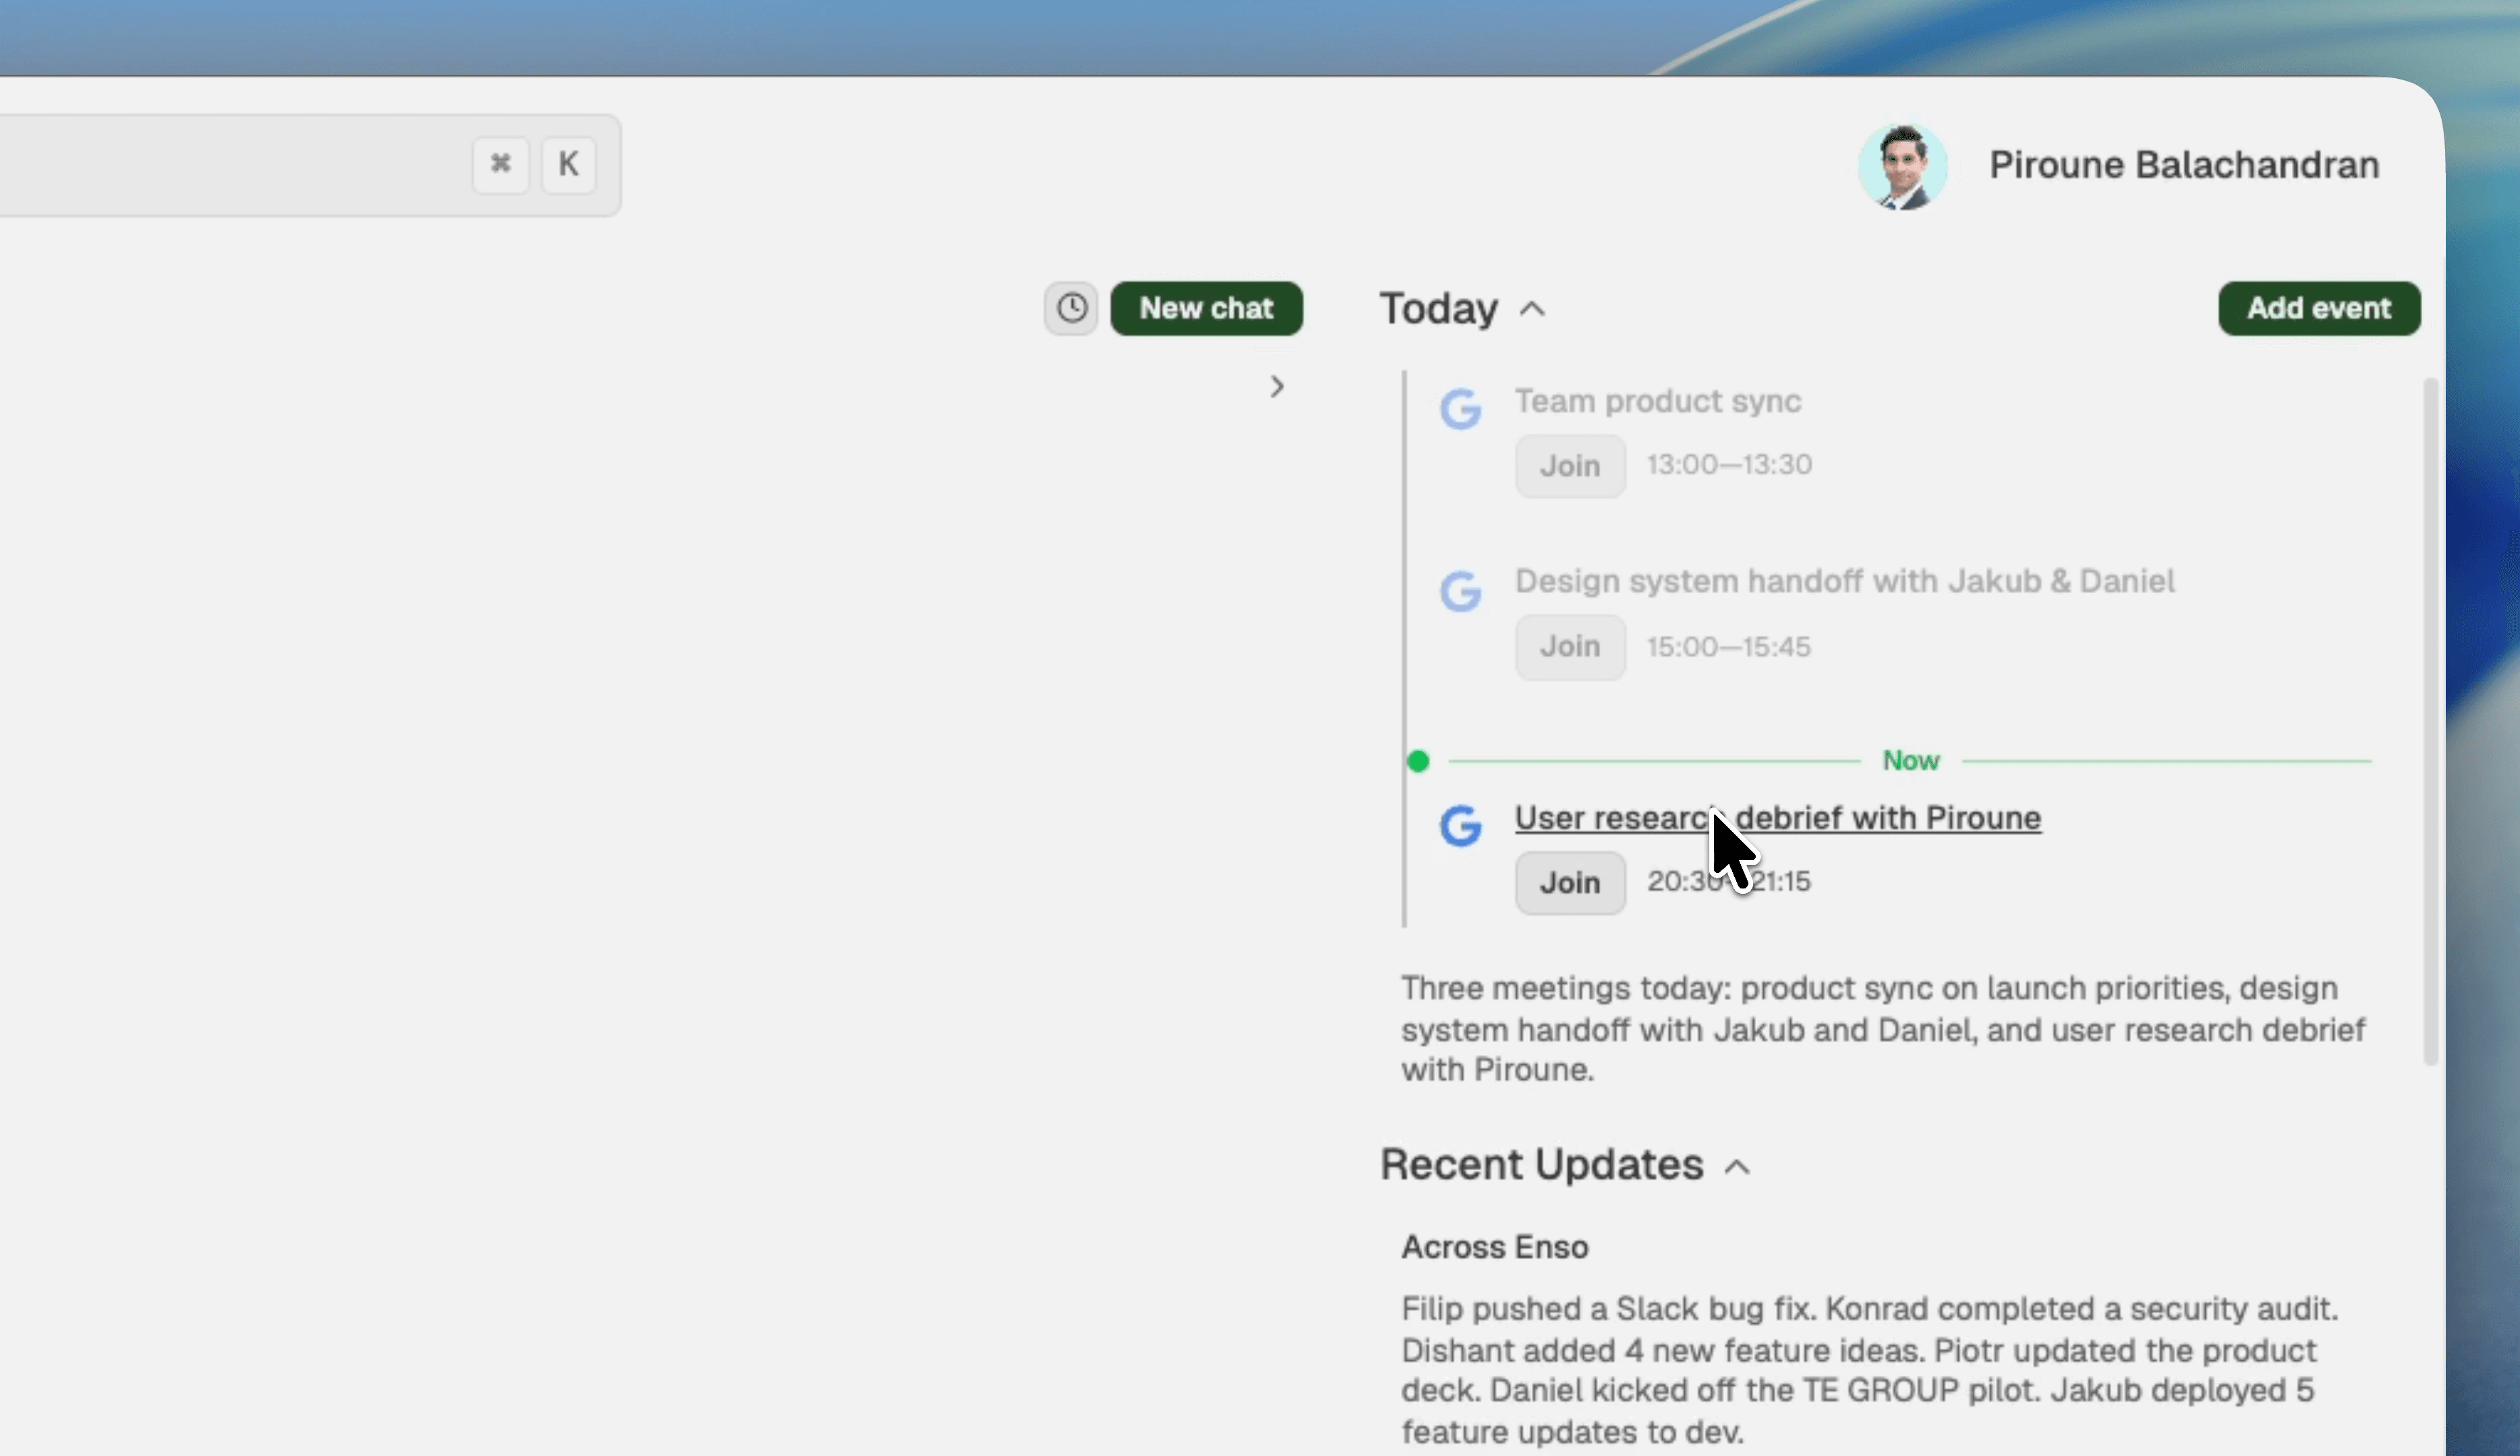Start a New chat
The height and width of the screenshot is (1456, 2520).
tap(1206, 308)
